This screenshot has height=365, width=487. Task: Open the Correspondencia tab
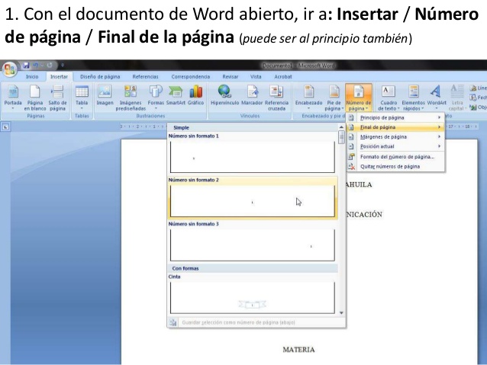[x=191, y=77]
